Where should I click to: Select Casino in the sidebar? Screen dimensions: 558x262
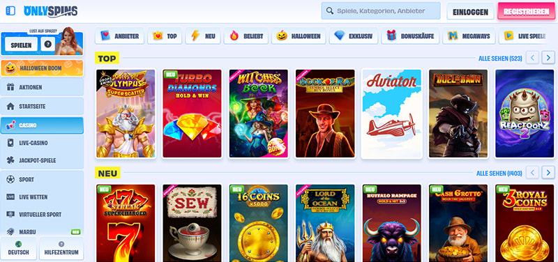(42, 125)
